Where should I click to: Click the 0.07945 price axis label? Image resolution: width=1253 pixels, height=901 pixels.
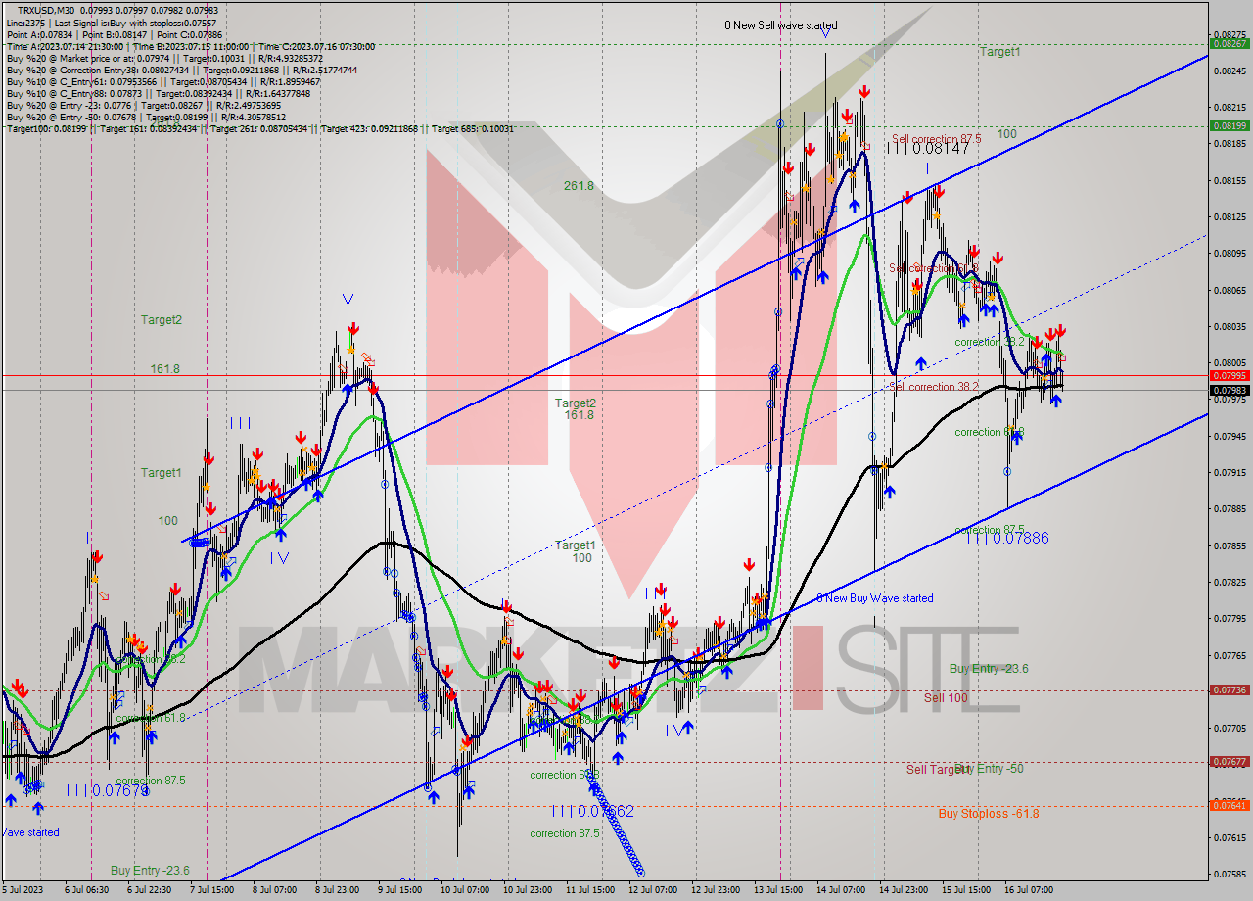[x=1229, y=436]
